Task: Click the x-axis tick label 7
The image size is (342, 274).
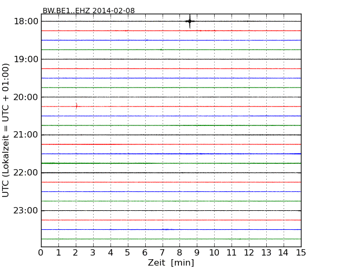Action: click(x=162, y=252)
